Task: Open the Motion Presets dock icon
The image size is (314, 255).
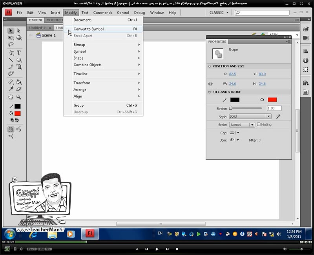Action: click(306, 92)
